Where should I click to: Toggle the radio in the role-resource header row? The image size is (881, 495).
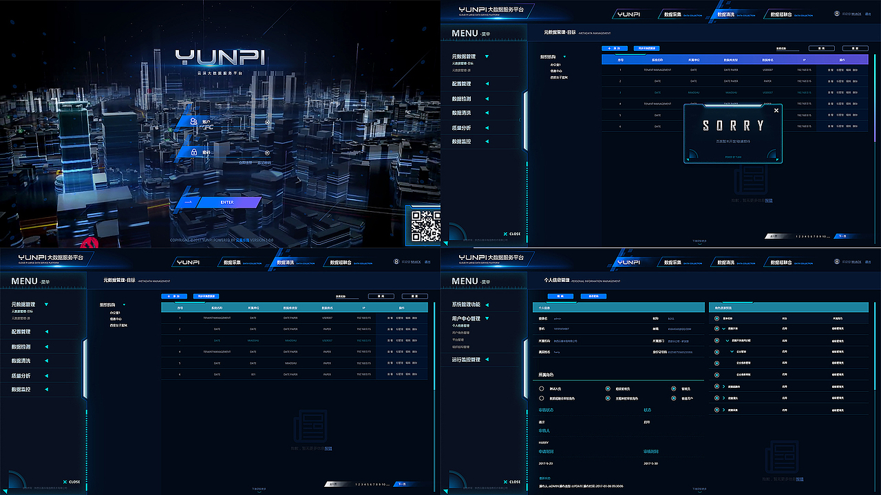tap(717, 318)
